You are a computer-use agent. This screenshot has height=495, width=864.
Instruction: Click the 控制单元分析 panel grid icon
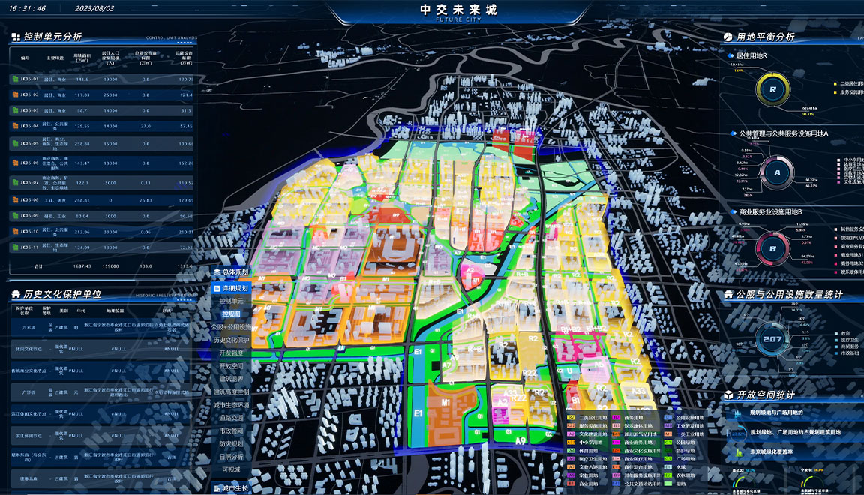pyautogui.click(x=16, y=37)
